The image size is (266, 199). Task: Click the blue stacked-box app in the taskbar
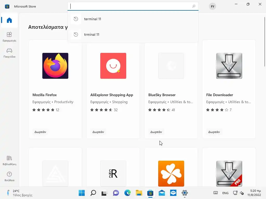(173, 193)
